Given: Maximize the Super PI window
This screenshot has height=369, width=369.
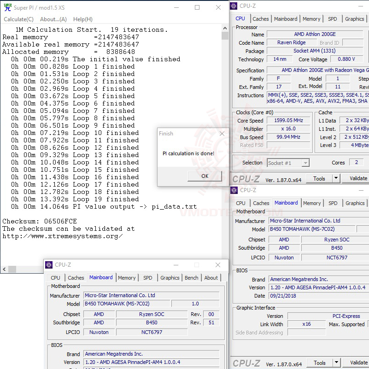Looking at the screenshot, I should tap(197, 7).
